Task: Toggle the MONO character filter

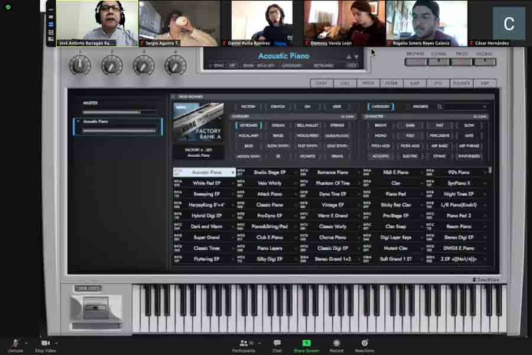Action: pyautogui.click(x=380, y=135)
